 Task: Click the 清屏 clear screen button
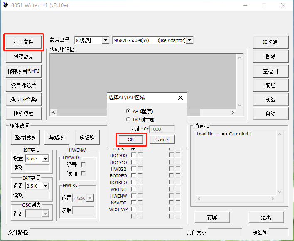pos(212,217)
